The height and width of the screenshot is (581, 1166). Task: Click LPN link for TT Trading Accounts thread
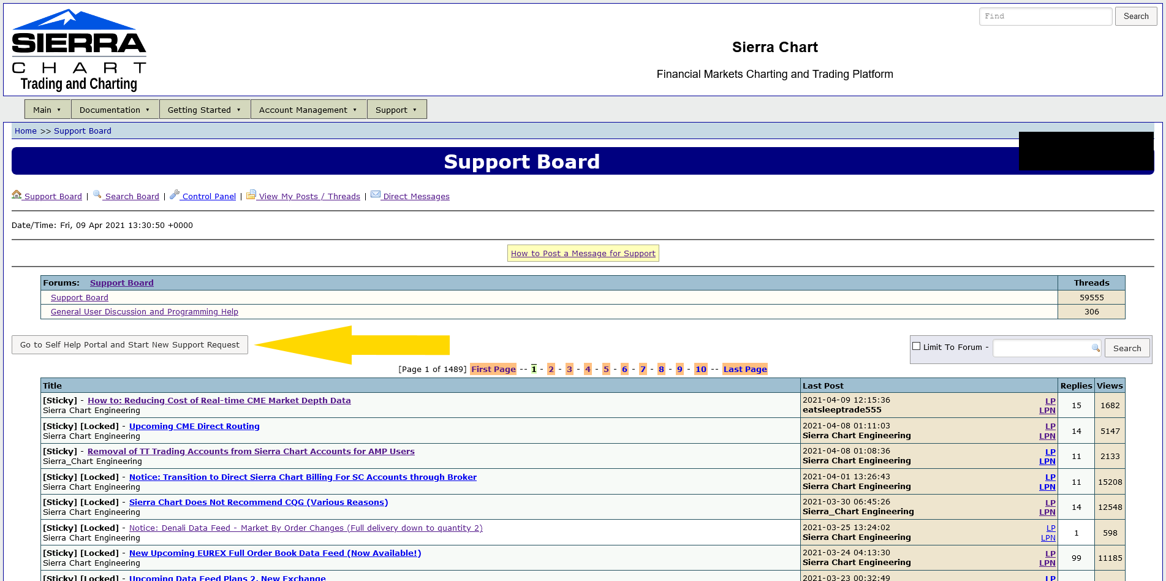point(1047,461)
